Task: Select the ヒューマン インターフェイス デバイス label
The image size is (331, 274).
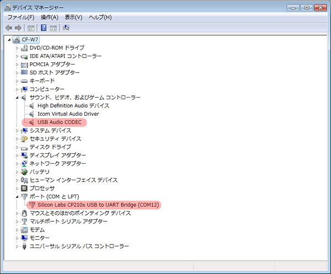Action: pyautogui.click(x=73, y=180)
